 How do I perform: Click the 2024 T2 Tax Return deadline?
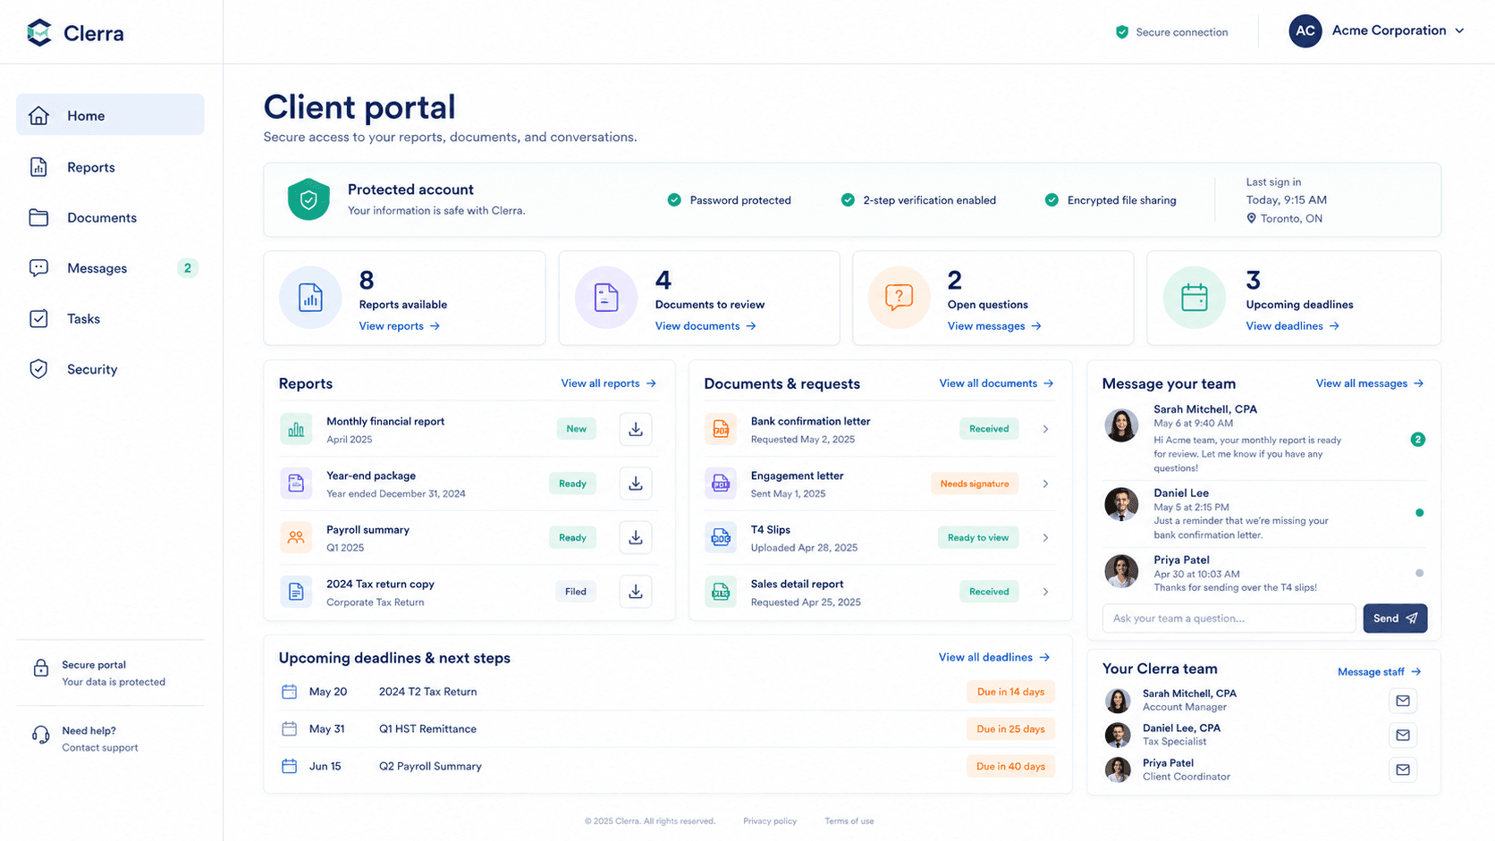tap(427, 692)
